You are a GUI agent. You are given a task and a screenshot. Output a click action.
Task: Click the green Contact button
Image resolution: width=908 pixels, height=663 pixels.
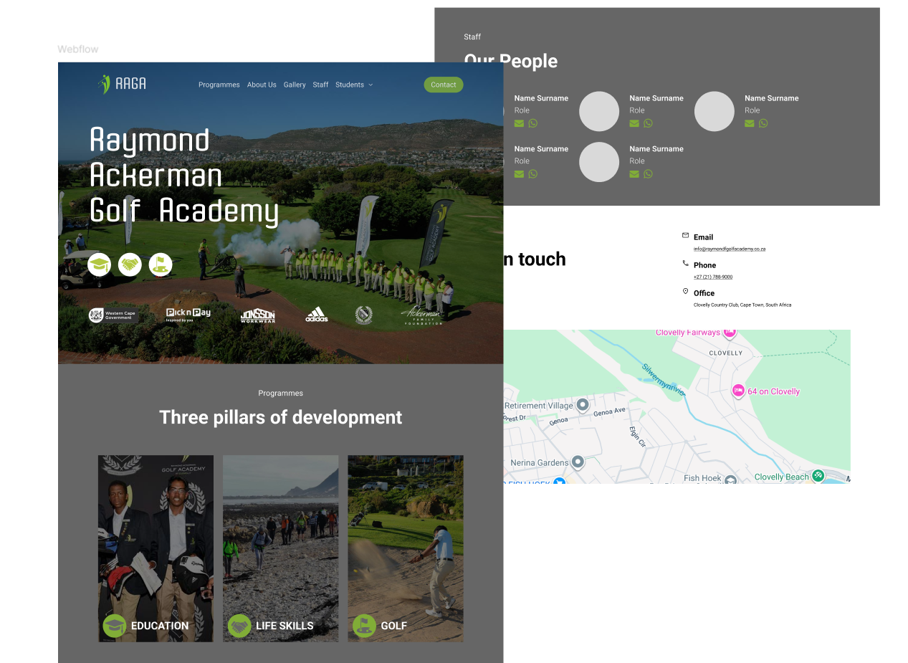pyautogui.click(x=444, y=85)
